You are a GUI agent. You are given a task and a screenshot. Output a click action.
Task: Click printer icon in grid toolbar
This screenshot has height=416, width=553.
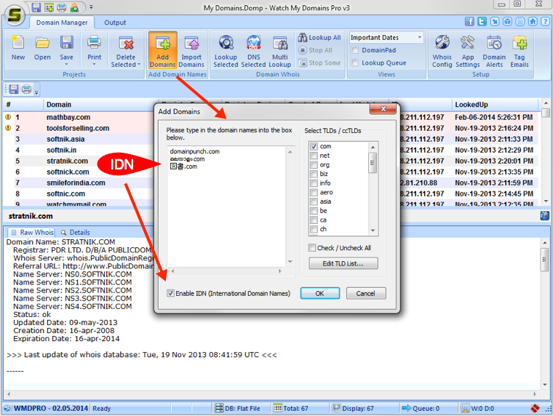[x=26, y=89]
